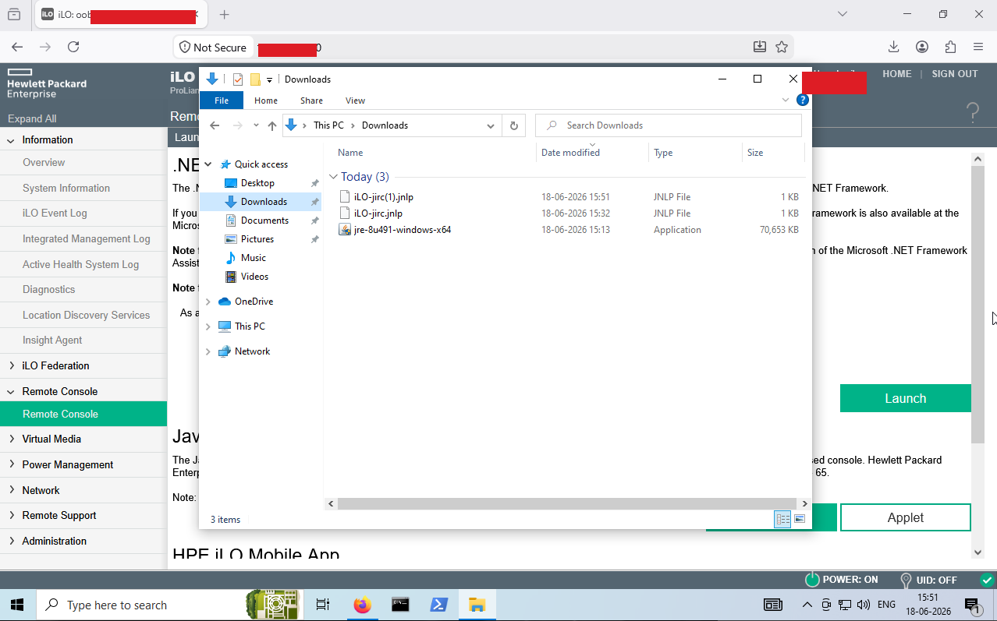Open PowerShell from the taskbar

pyautogui.click(x=438, y=605)
